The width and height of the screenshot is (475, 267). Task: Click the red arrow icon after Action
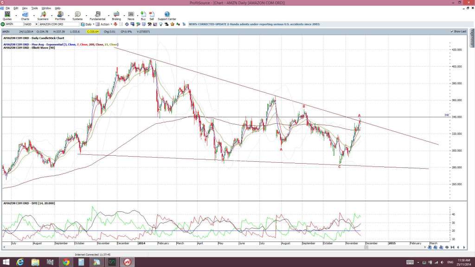(x=116, y=24)
